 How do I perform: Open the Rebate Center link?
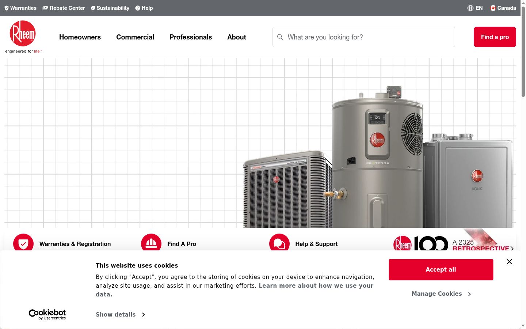(x=64, y=8)
